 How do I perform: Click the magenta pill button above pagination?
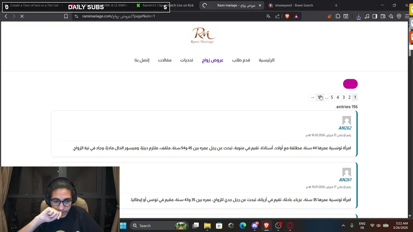[350, 84]
